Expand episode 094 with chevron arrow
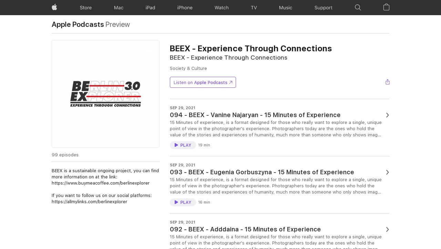 point(387,115)
